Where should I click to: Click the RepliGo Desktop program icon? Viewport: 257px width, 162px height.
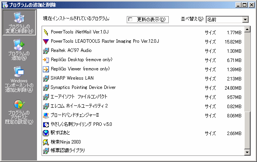tap(46, 60)
